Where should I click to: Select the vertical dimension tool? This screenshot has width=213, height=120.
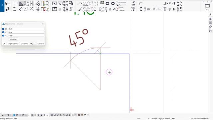coord(15,9)
